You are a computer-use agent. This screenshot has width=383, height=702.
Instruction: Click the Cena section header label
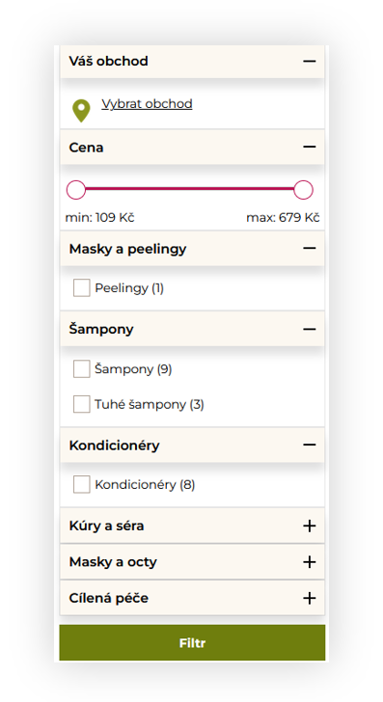(86, 148)
